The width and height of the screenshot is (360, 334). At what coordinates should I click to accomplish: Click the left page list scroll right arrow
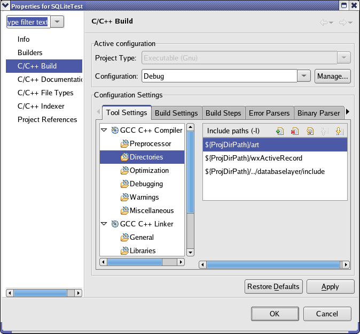79,293
